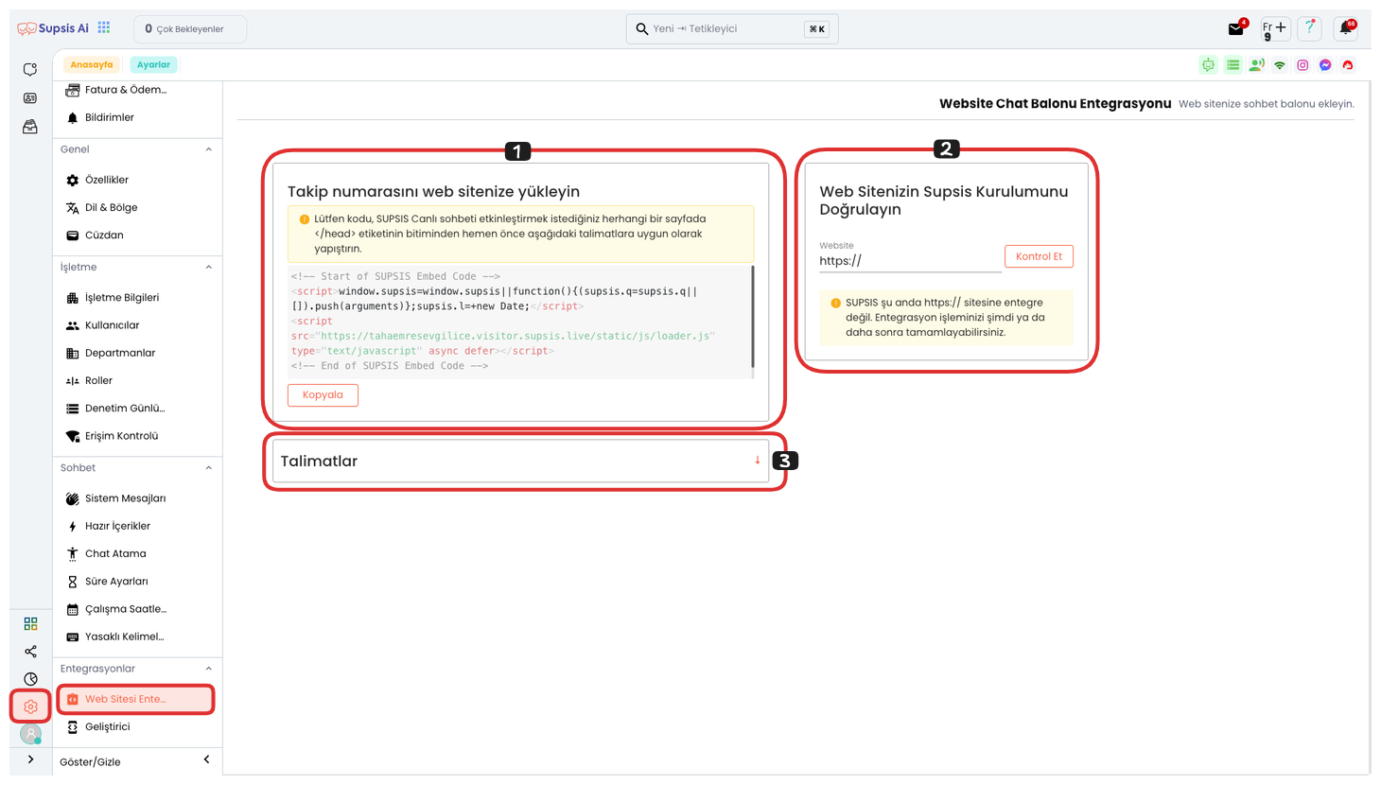Open the colored dashboard grid sidebar icon

(x=30, y=624)
